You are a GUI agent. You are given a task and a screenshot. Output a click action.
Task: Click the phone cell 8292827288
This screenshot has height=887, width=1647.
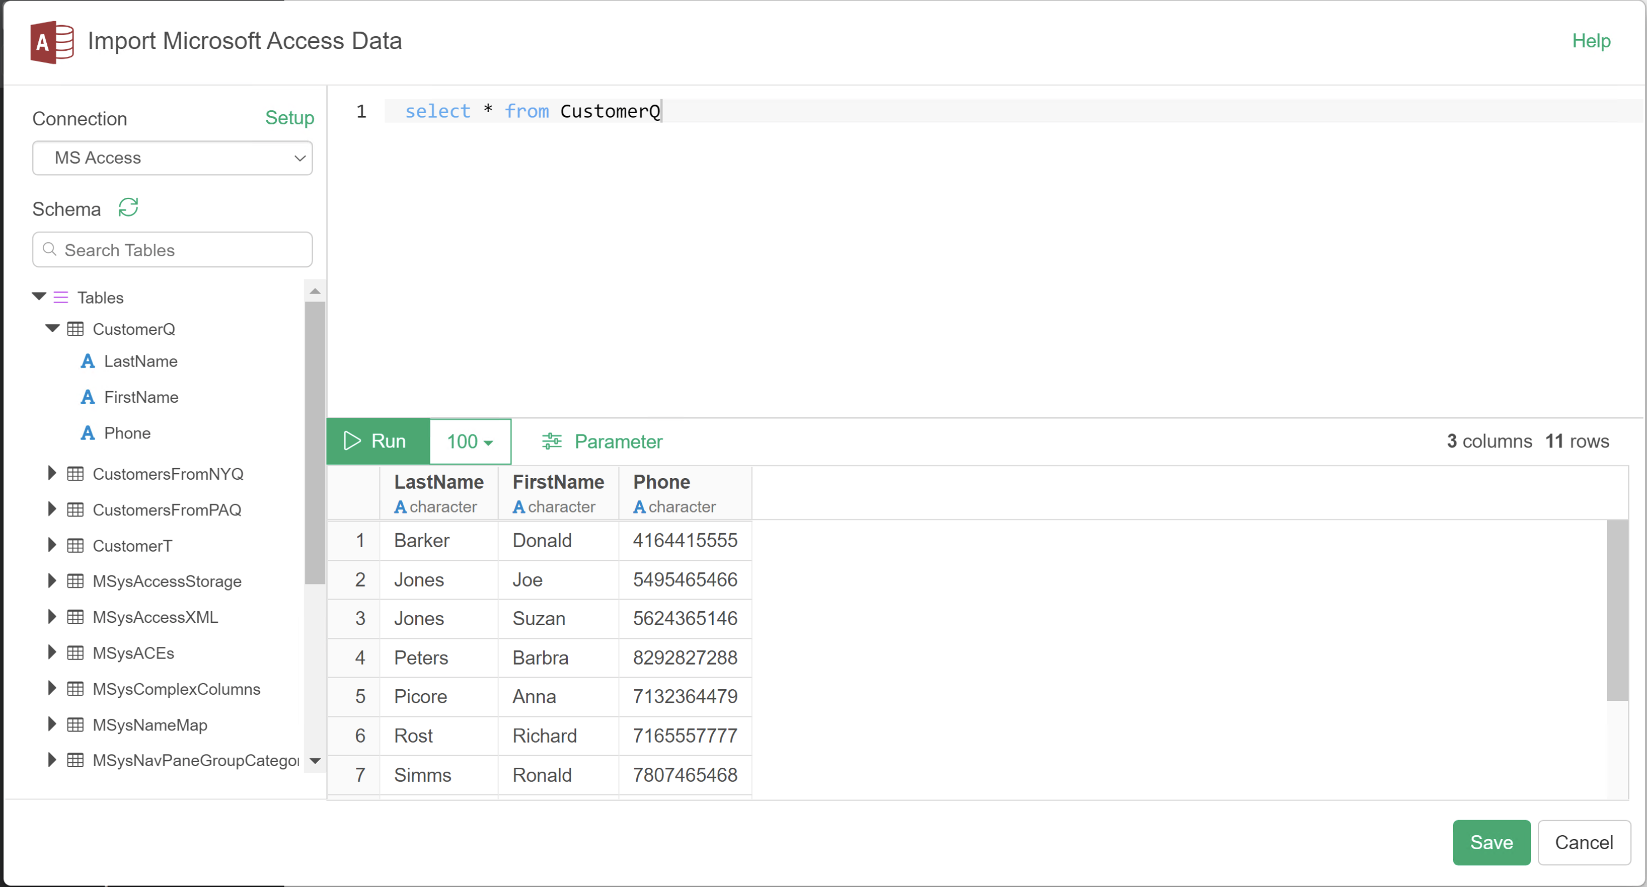[685, 657]
